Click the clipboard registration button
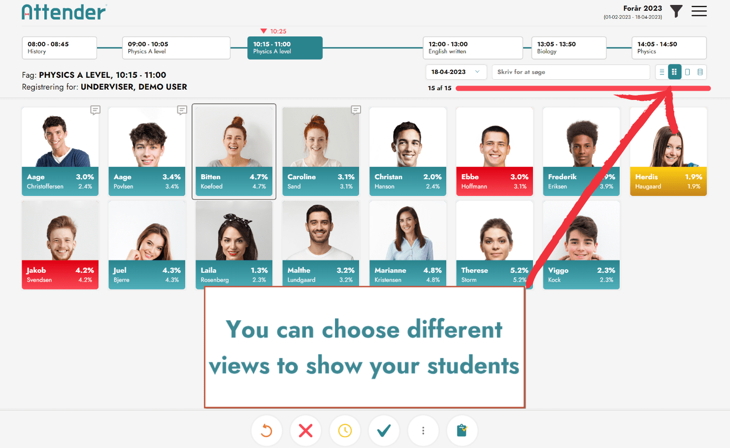Screen dimensions: 730x448 (x=462, y=431)
